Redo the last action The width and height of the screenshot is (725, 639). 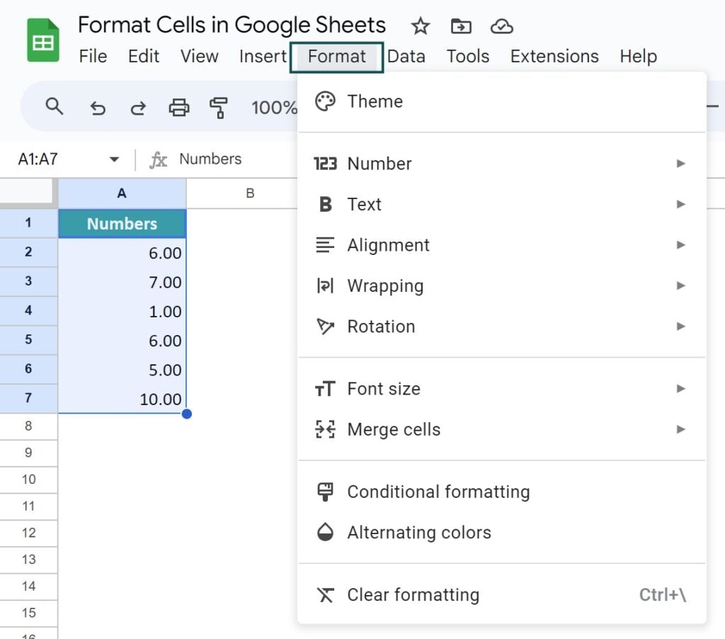pos(138,108)
